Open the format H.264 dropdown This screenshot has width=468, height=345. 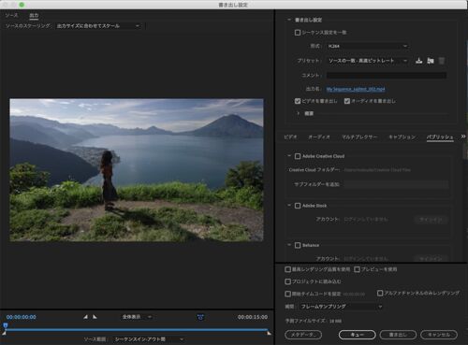tap(368, 46)
